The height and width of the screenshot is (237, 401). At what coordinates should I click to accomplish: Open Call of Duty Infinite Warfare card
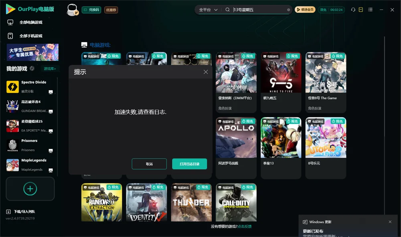(236, 202)
